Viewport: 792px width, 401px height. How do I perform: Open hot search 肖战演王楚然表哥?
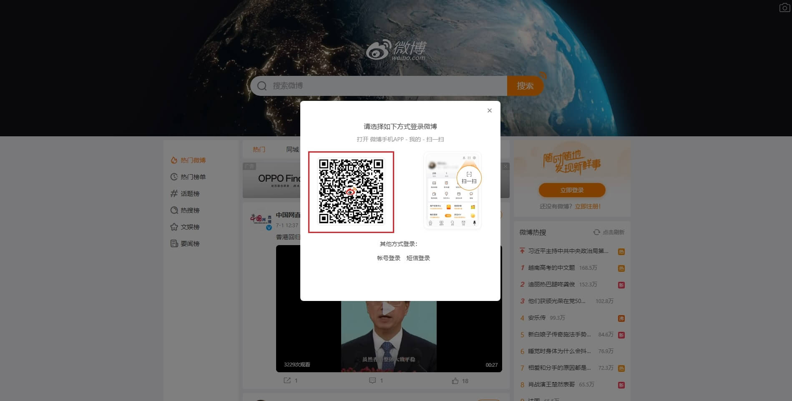tap(551, 384)
